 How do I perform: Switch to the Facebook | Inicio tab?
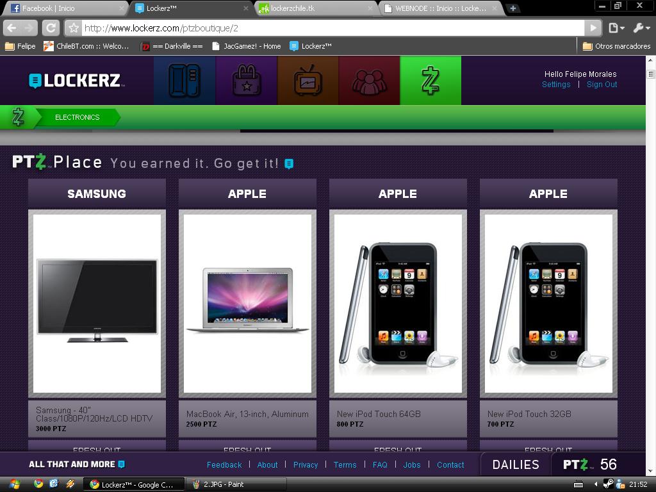click(x=64, y=8)
